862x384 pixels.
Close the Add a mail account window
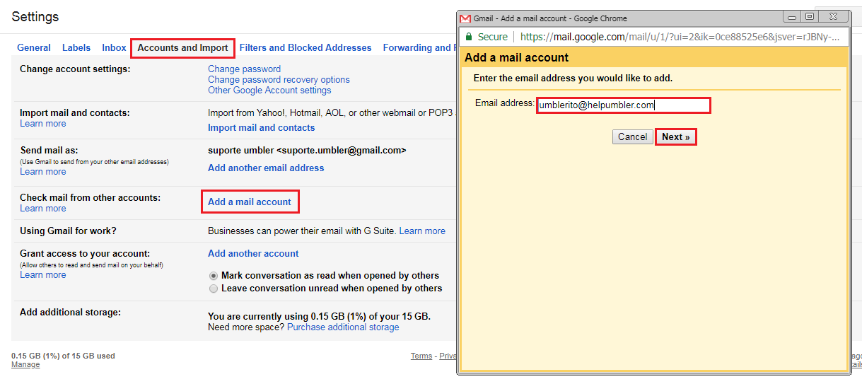point(833,17)
